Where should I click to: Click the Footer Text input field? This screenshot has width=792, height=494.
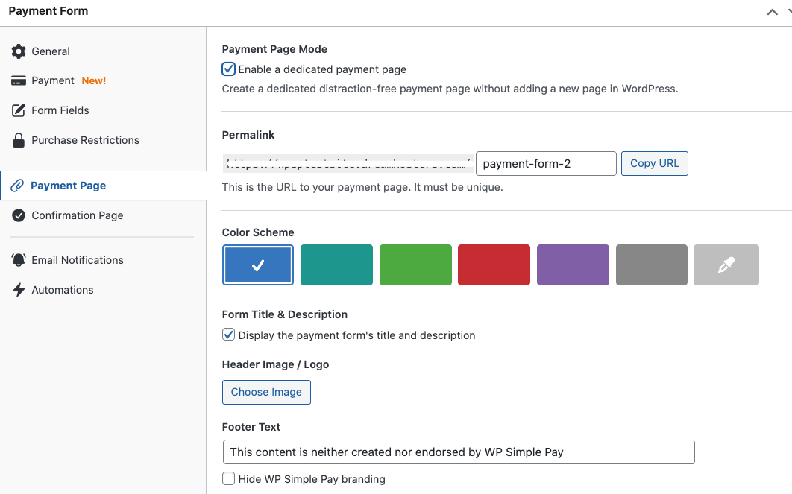pos(458,452)
